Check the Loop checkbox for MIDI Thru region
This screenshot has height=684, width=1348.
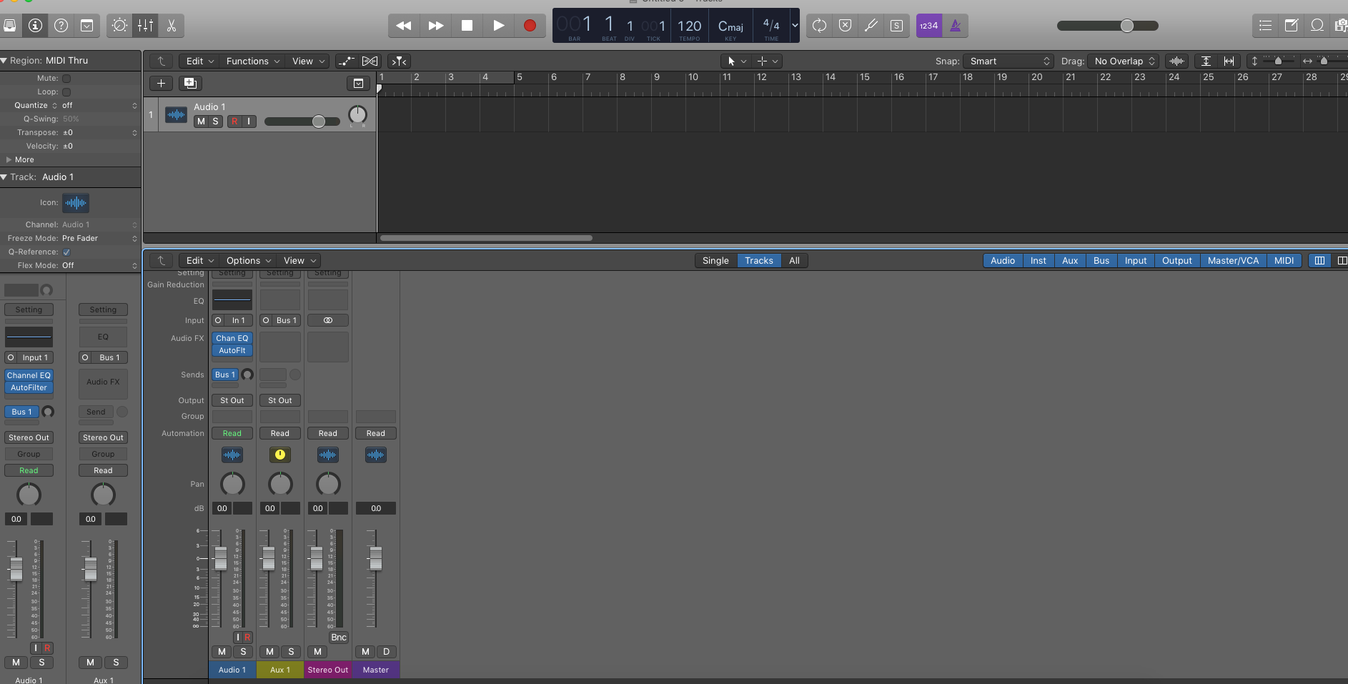(x=66, y=91)
